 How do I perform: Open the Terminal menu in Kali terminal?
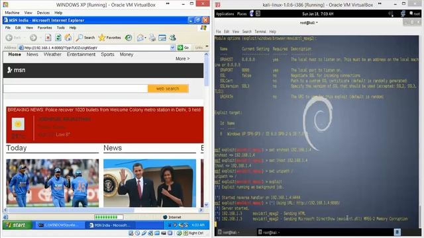click(260, 32)
